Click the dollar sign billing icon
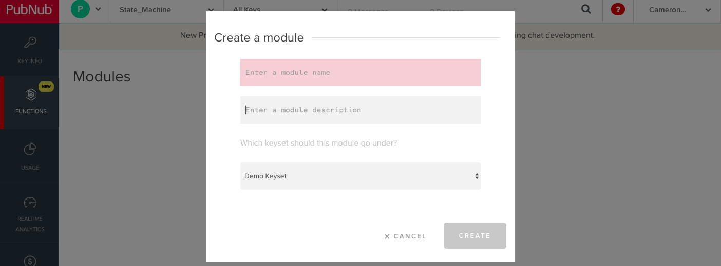Image resolution: width=721 pixels, height=266 pixels. [30, 260]
